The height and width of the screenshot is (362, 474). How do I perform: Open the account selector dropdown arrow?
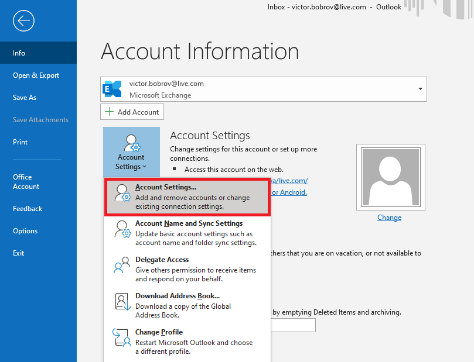(x=420, y=88)
